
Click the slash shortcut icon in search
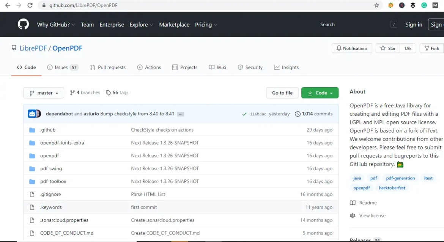coord(394,25)
